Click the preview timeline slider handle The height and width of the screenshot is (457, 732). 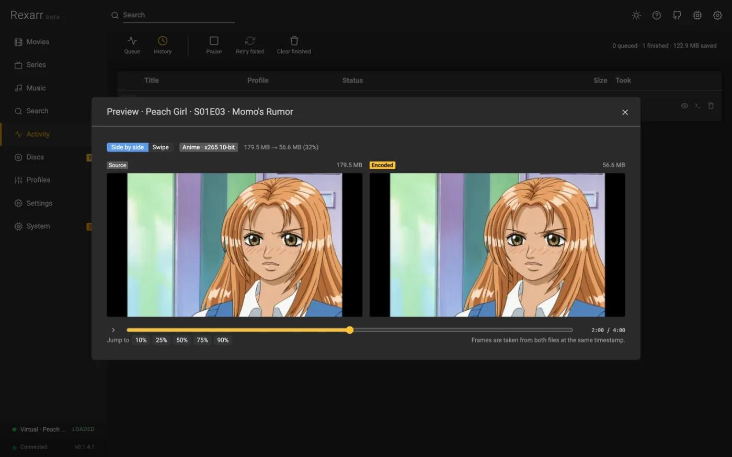[350, 330]
